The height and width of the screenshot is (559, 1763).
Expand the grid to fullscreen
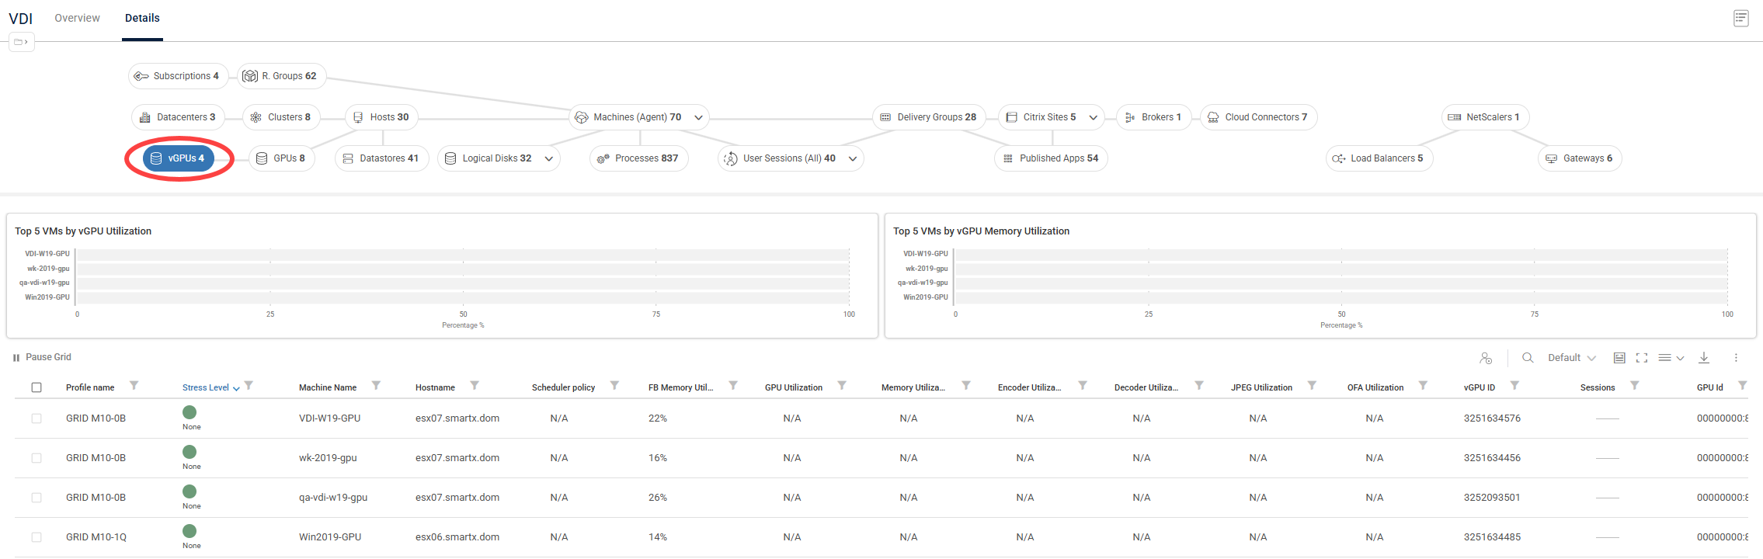click(1642, 358)
